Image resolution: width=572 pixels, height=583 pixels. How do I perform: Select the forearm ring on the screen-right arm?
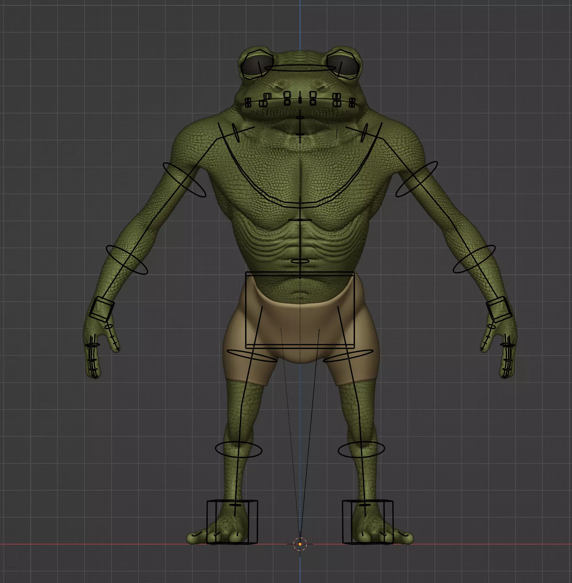click(x=474, y=259)
